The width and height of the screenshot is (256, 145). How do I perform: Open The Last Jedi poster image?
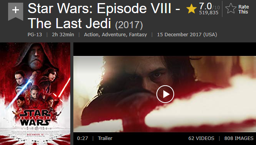(35, 94)
